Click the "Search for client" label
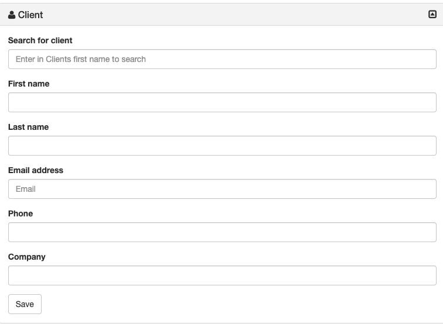 40,40
